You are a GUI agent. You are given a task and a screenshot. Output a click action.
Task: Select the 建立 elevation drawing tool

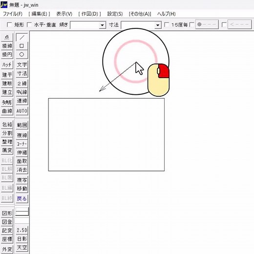point(7,92)
